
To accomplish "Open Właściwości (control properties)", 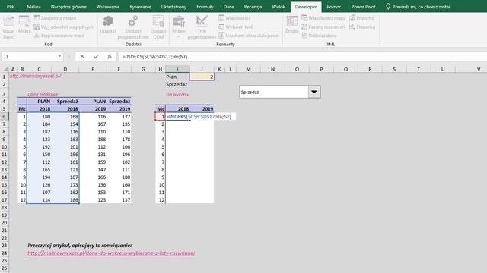I will pyautogui.click(x=234, y=18).
